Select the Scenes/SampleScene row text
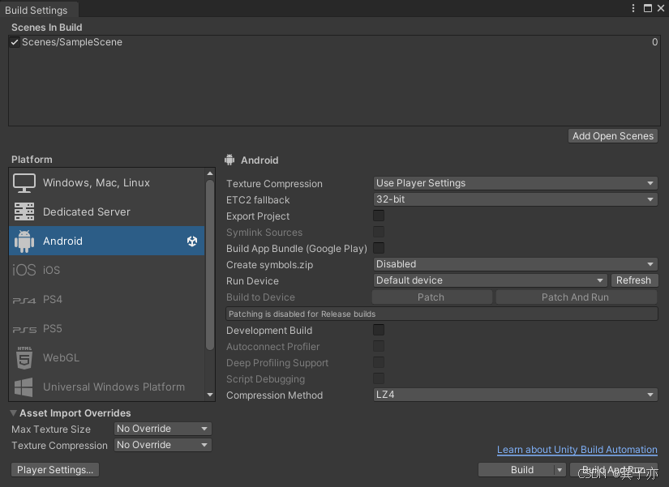Viewport: 669px width, 487px height. click(x=72, y=42)
